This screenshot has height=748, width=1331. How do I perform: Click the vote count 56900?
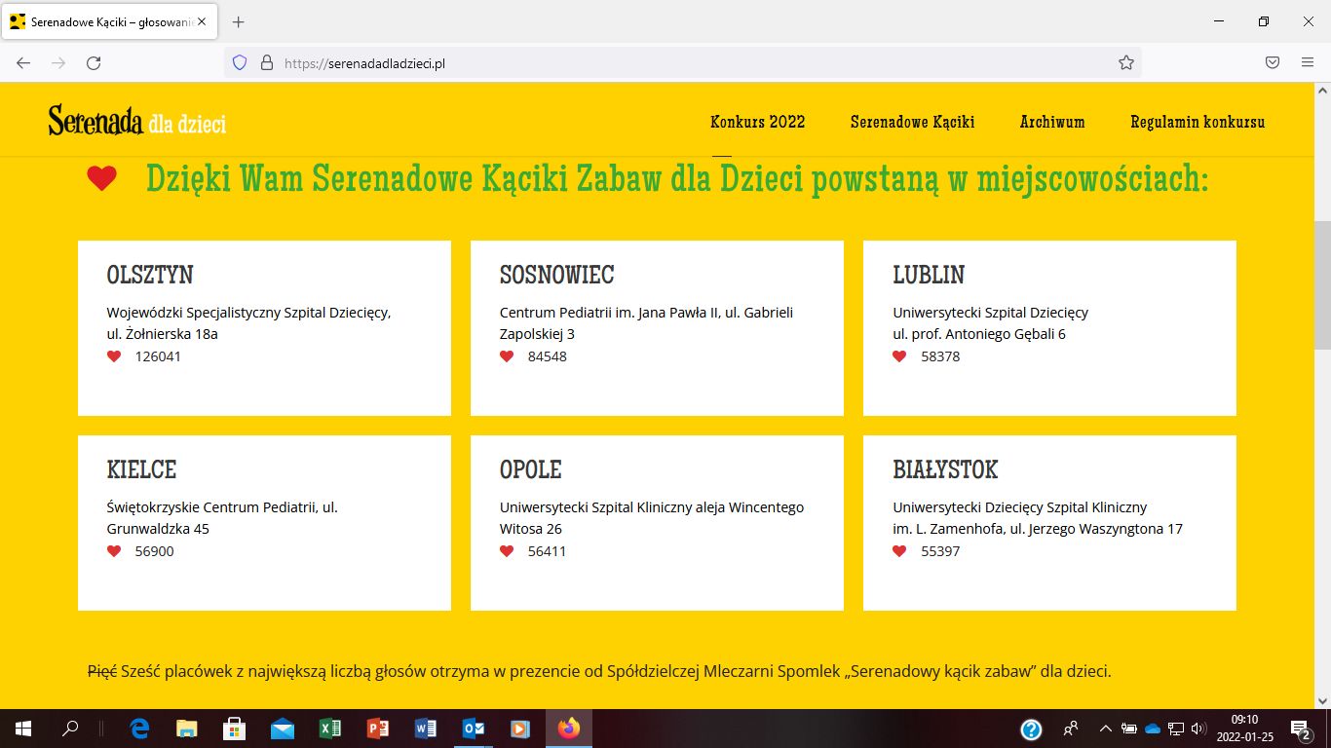(154, 551)
